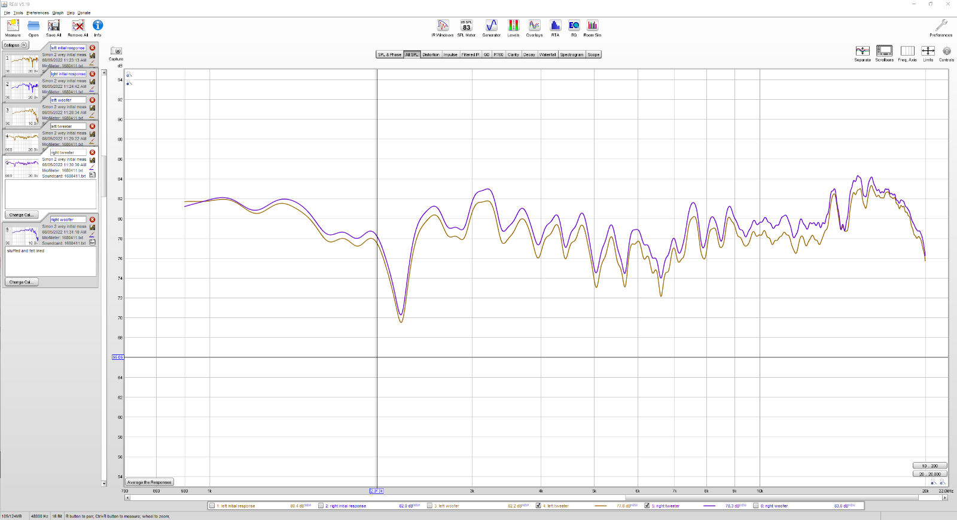Click Change Cal for right woofer
957x520 pixels.
click(x=22, y=282)
